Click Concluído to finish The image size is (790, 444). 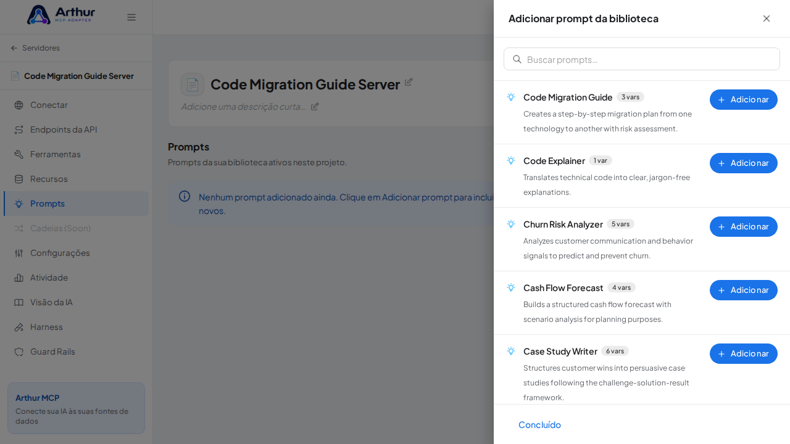tap(539, 424)
